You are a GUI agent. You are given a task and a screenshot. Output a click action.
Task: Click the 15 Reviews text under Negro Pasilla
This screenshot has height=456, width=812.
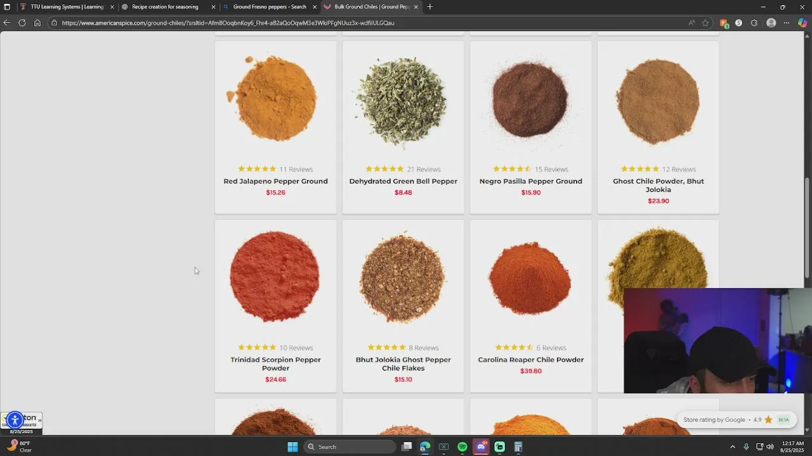[x=551, y=169]
